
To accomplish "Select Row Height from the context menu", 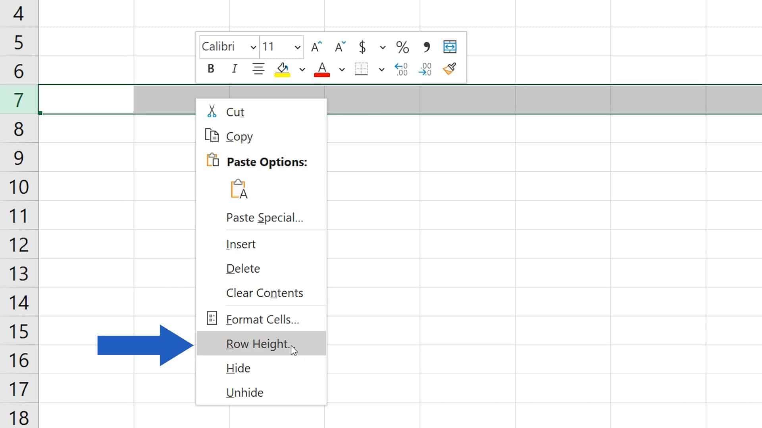I will [x=257, y=344].
